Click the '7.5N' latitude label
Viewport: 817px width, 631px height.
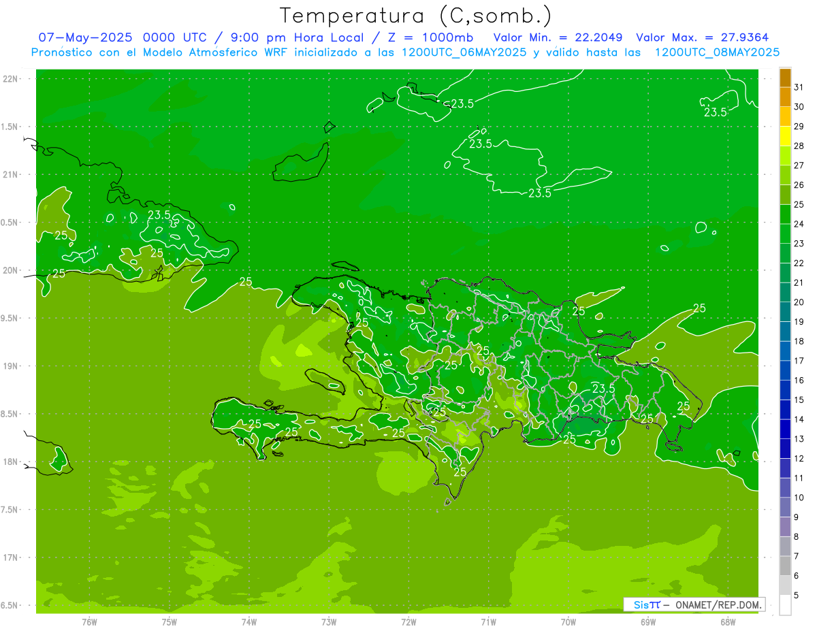pos(10,510)
